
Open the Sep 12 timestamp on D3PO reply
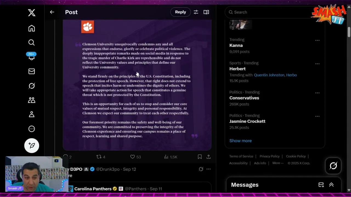tap(129, 169)
